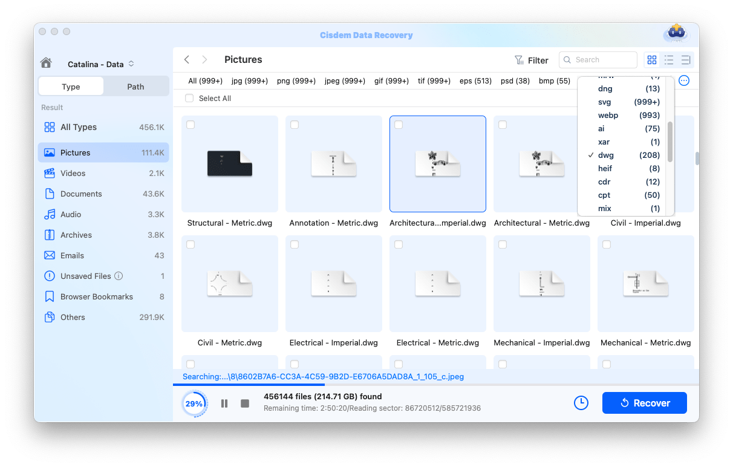The image size is (733, 467).
Task: Click the Recover button
Action: 644,403
